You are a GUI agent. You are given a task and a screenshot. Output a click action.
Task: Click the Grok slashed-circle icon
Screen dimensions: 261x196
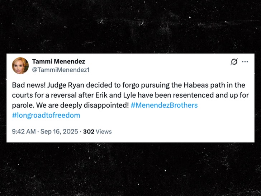click(234, 62)
